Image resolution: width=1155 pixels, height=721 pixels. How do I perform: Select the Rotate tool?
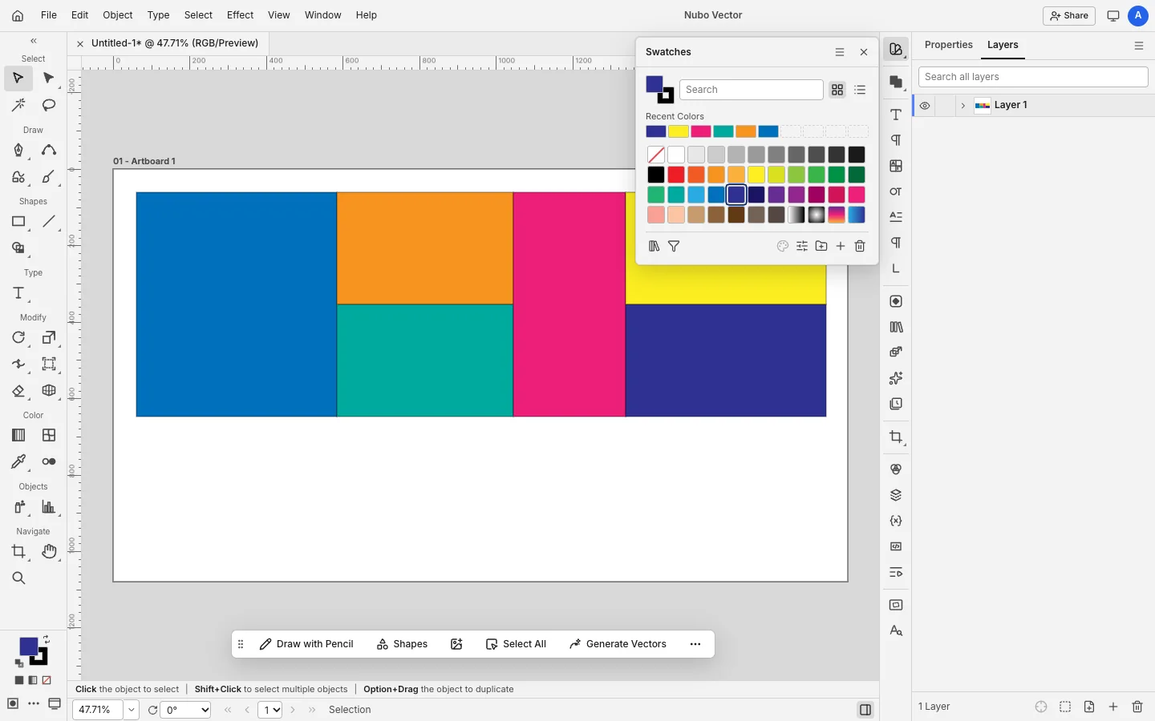coord(18,338)
